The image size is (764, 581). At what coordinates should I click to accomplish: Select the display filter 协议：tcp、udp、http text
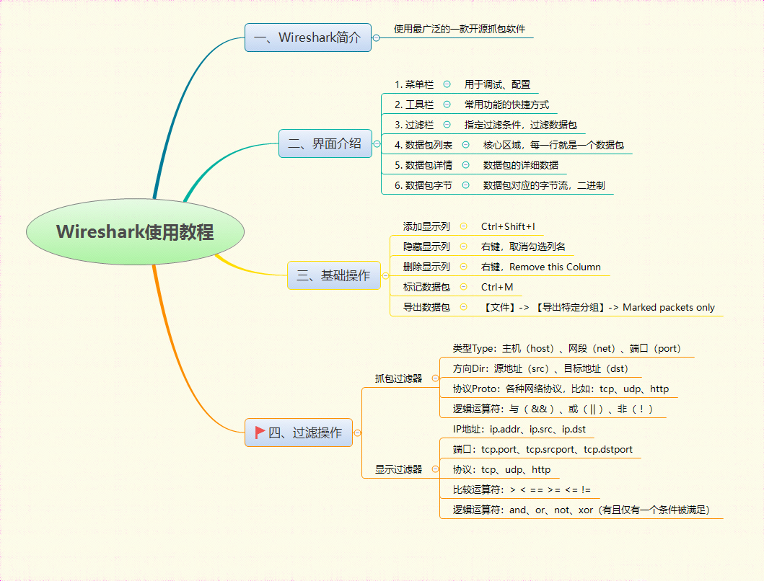point(502,469)
